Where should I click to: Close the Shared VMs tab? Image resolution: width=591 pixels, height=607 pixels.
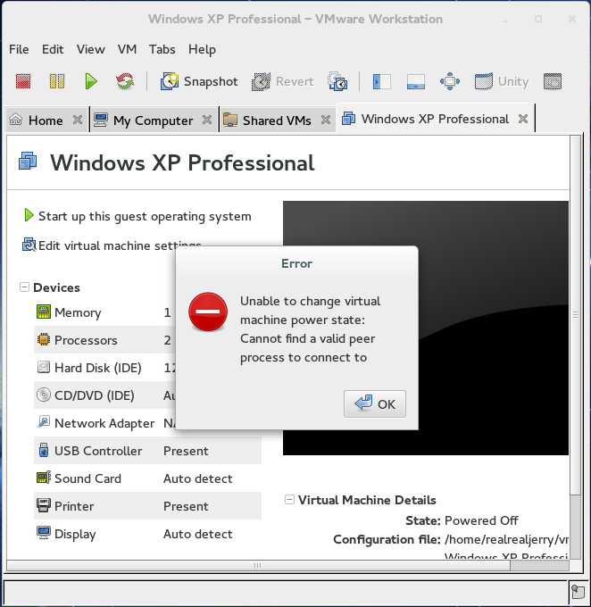pyautogui.click(x=326, y=120)
